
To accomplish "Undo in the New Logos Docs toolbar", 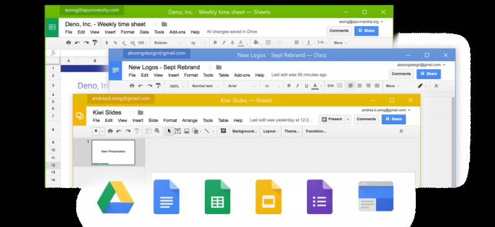I will coord(141,86).
